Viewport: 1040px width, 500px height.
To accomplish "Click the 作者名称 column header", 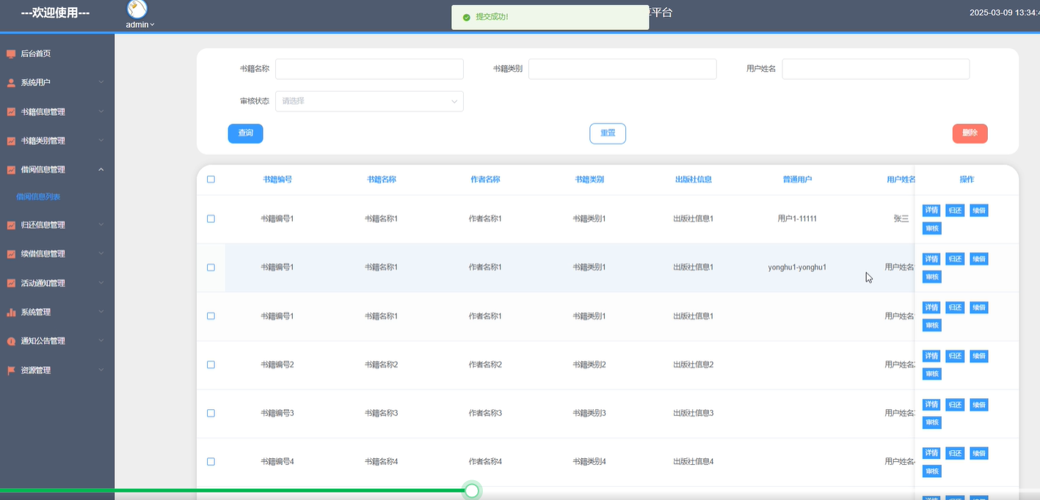I will (485, 180).
